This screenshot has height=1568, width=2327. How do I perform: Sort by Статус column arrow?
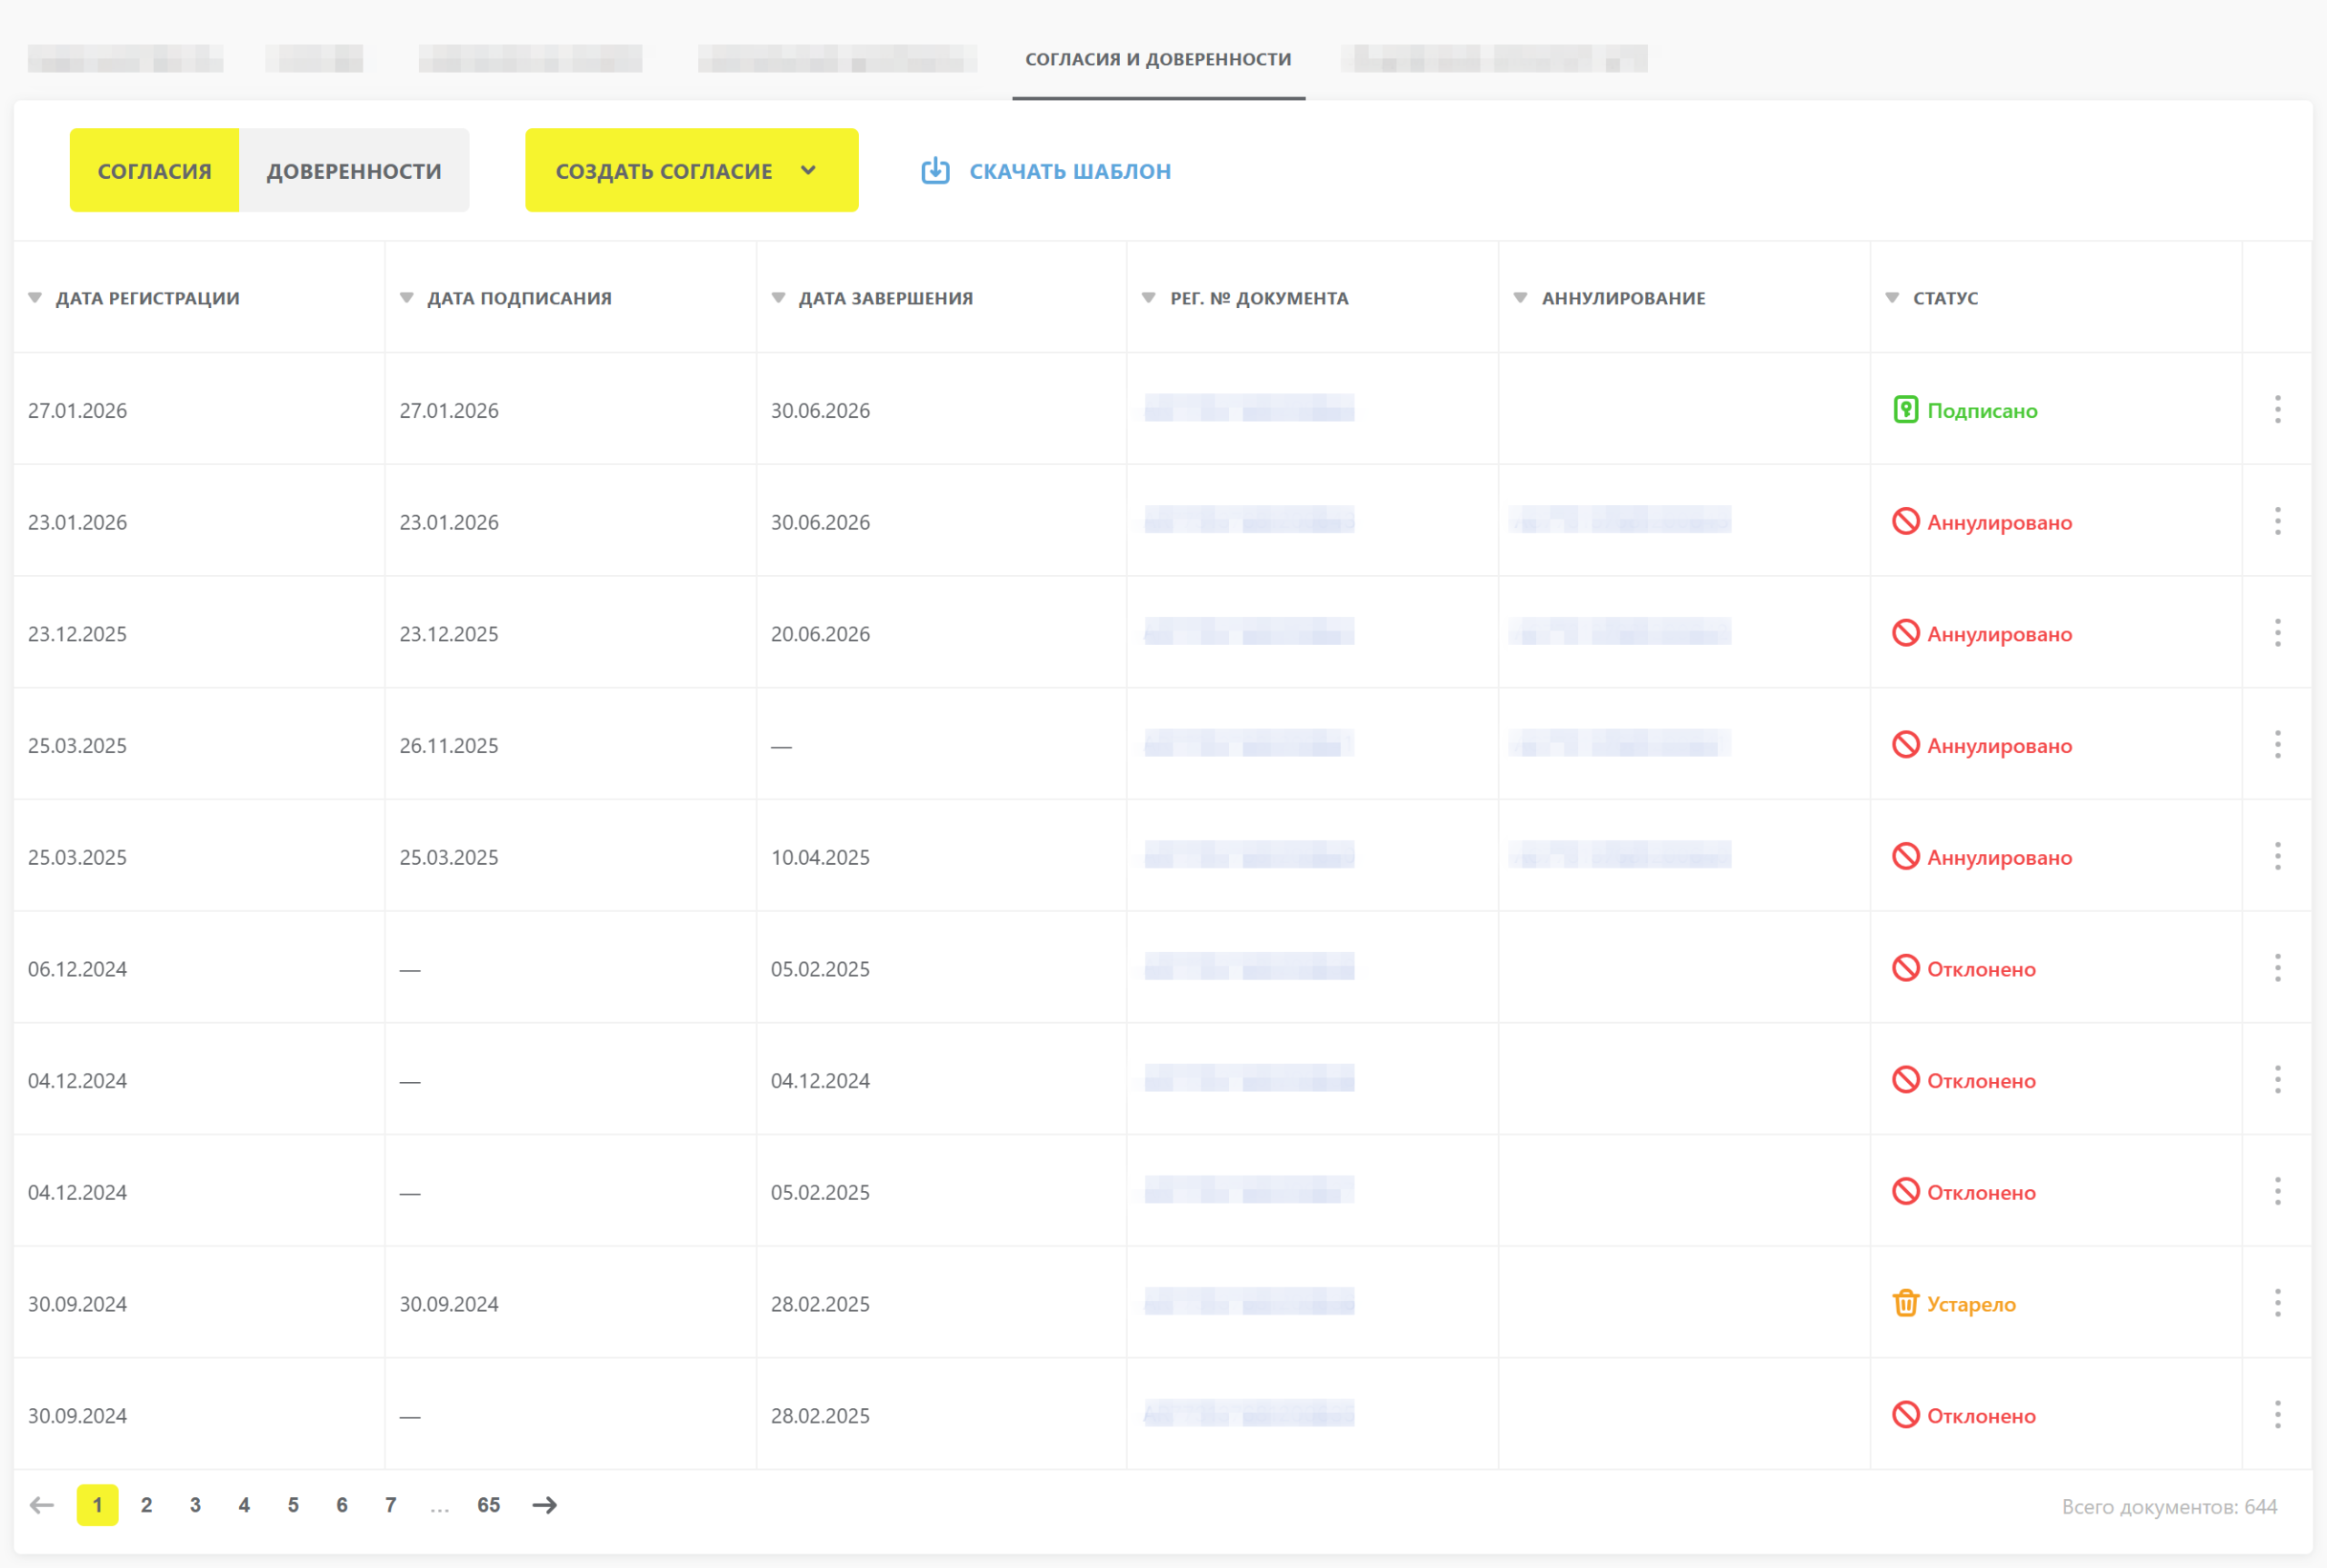[1892, 298]
